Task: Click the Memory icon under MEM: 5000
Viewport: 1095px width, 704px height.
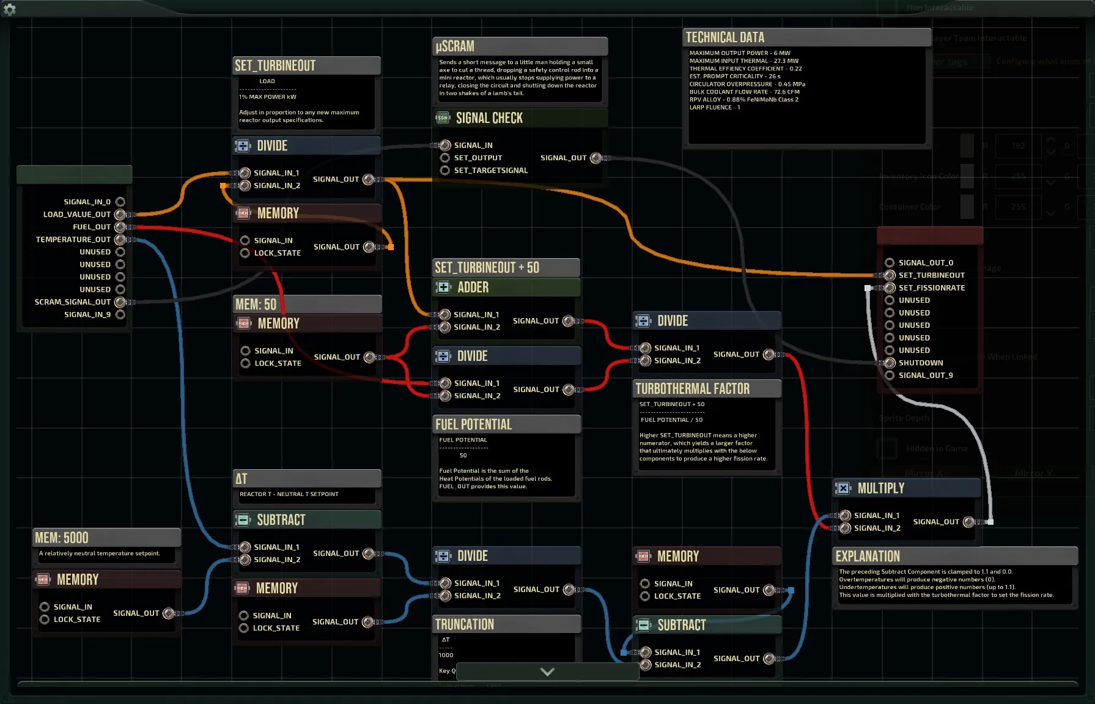Action: (43, 580)
